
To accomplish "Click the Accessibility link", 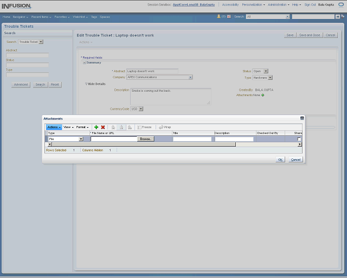I will click(230, 5).
